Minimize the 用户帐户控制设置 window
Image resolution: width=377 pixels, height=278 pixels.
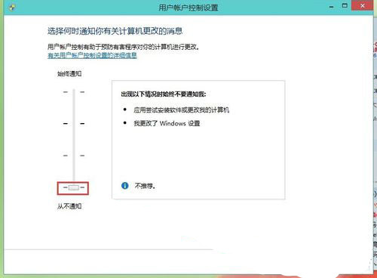pos(332,7)
